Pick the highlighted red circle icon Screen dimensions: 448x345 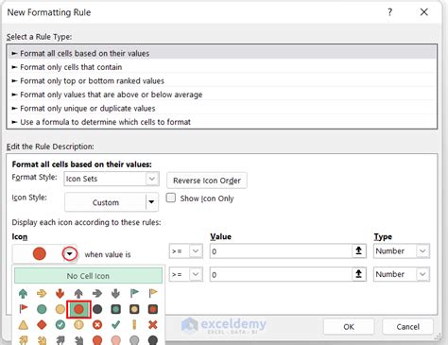pyautogui.click(x=78, y=309)
